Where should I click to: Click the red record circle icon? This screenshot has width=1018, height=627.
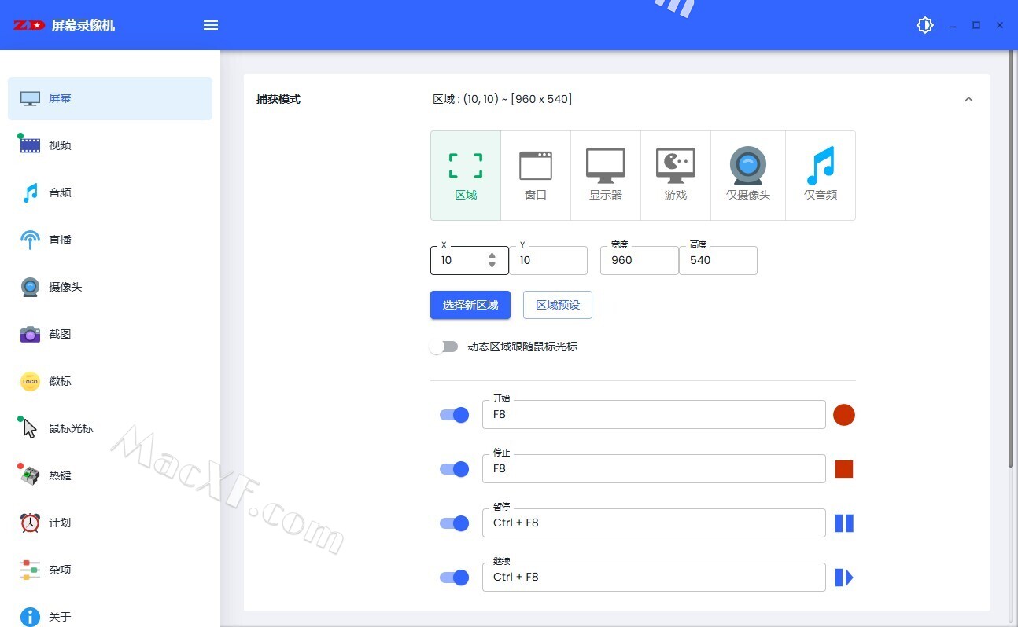[843, 415]
